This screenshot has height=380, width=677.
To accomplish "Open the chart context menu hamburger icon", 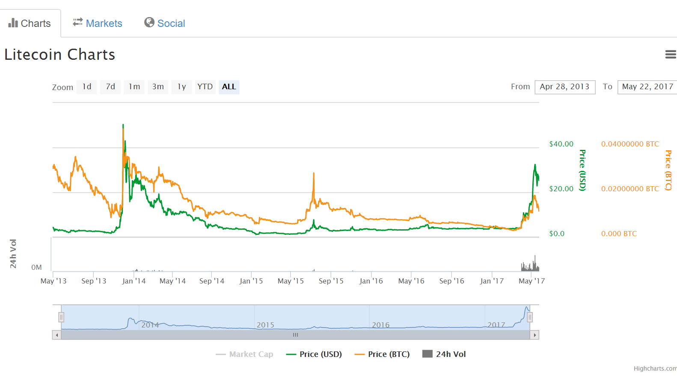I will [671, 54].
